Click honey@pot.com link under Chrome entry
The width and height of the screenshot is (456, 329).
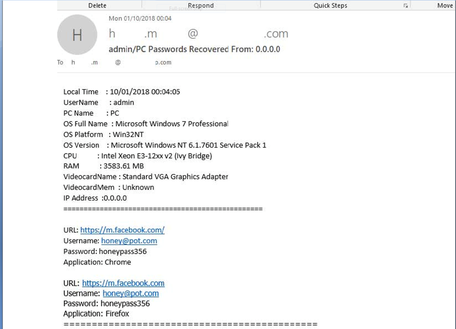click(129, 241)
